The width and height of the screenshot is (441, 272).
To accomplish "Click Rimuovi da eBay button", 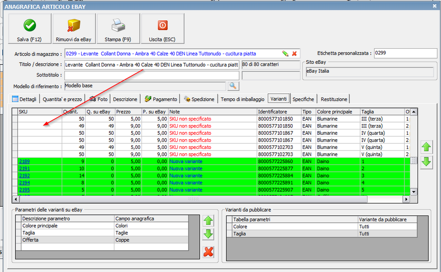I will (x=74, y=28).
